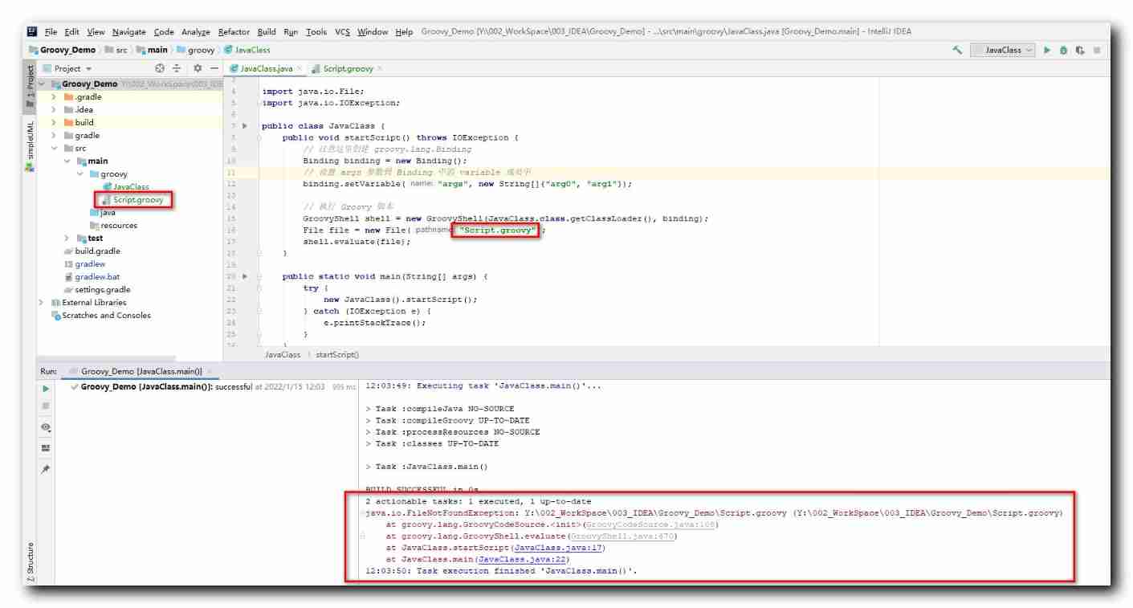Image resolution: width=1133 pixels, height=608 pixels.
Task: Expand the gradle folder
Action: coord(54,135)
